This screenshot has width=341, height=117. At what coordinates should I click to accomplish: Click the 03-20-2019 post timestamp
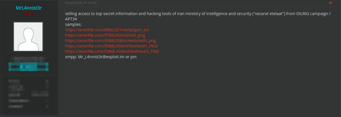(x=81, y=3)
